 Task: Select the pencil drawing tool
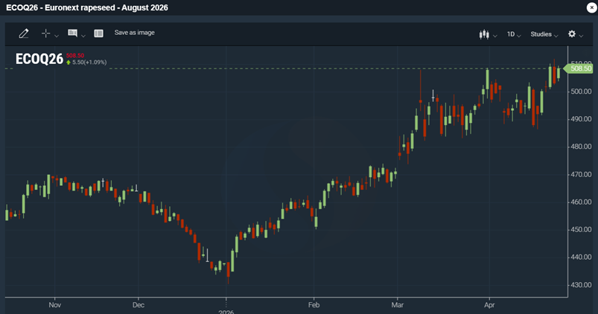click(24, 33)
